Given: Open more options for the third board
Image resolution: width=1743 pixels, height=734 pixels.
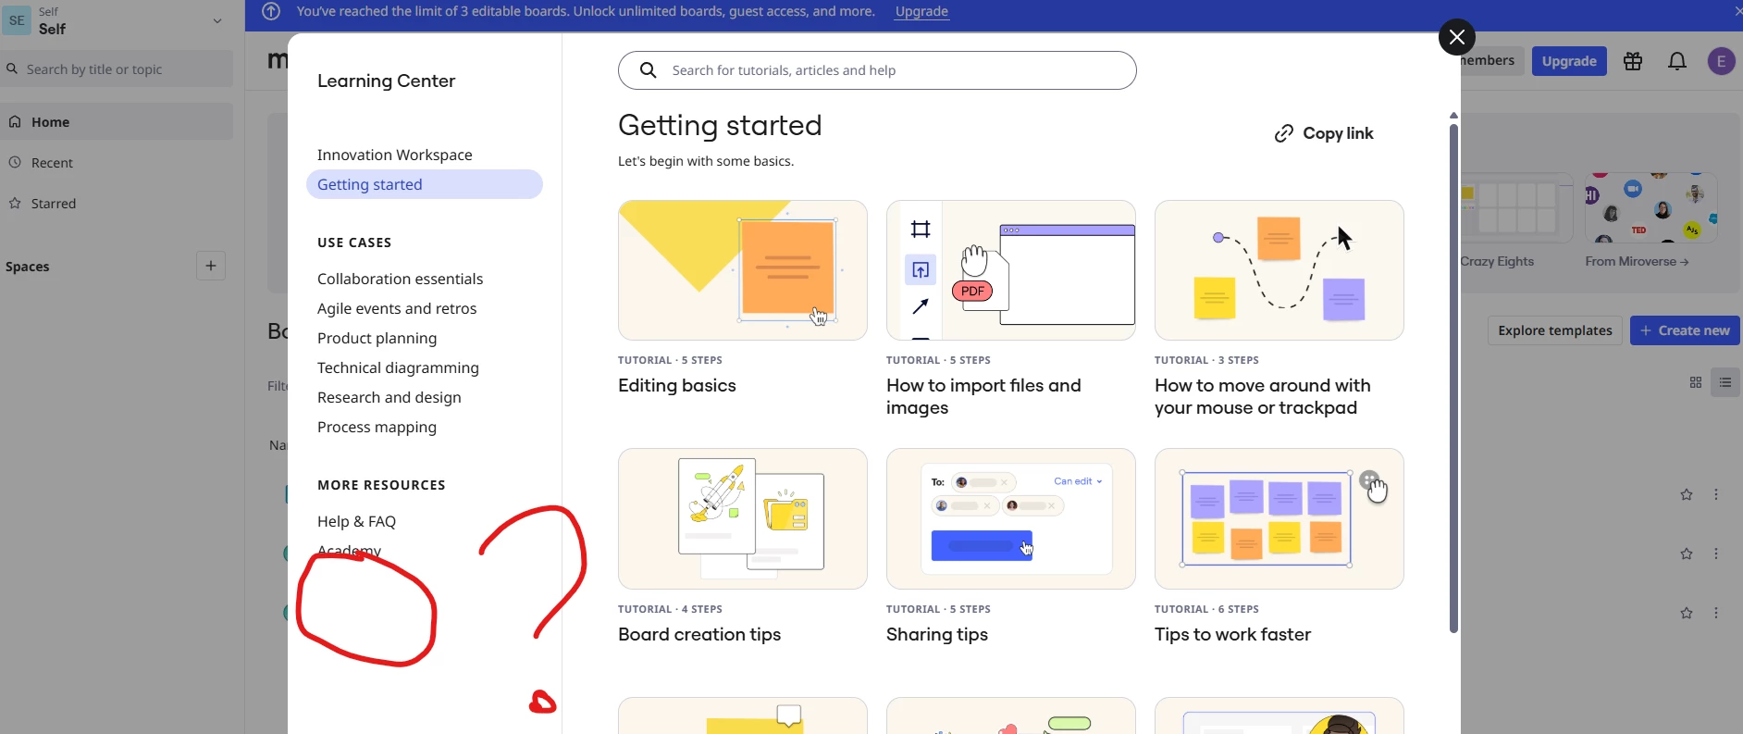Looking at the screenshot, I should [x=1716, y=614].
